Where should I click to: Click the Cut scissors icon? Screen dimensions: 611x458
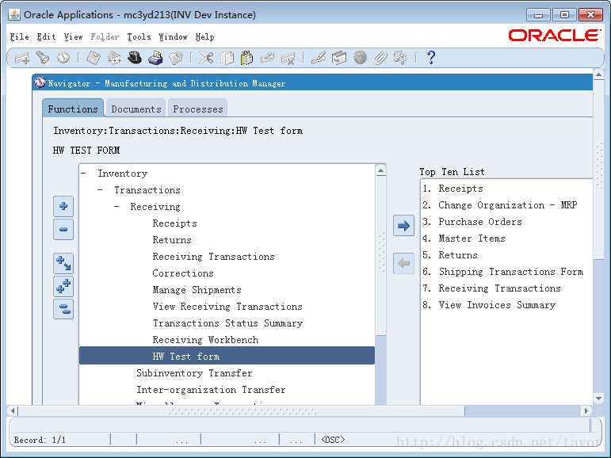(206, 58)
